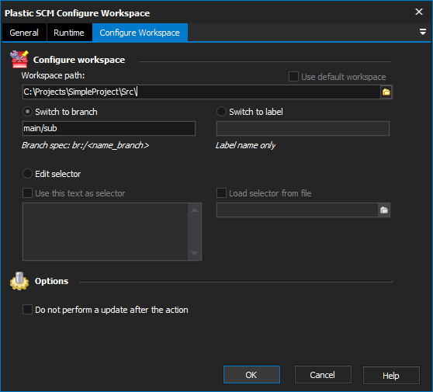Enable Use default workspace checkbox
The image size is (433, 392).
pos(293,77)
